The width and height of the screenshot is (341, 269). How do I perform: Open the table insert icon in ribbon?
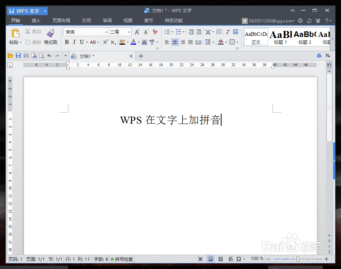coord(219,32)
